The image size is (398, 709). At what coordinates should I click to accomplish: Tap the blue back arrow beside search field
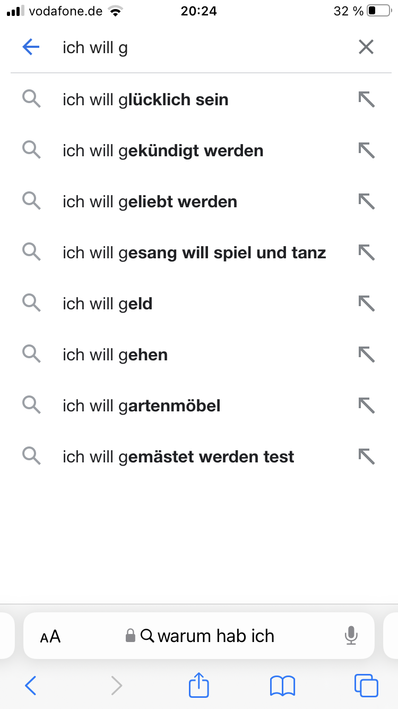(x=31, y=48)
